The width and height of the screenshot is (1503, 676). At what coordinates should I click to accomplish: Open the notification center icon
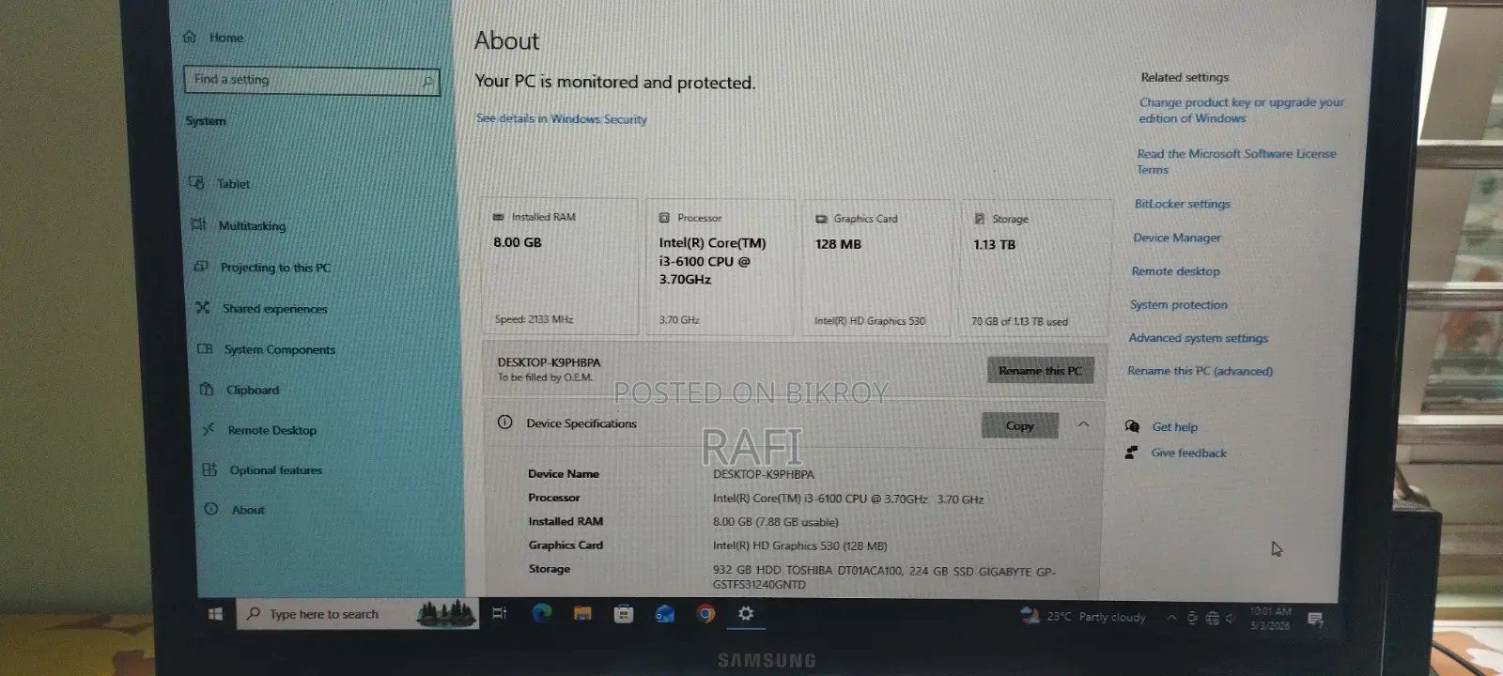(1315, 619)
